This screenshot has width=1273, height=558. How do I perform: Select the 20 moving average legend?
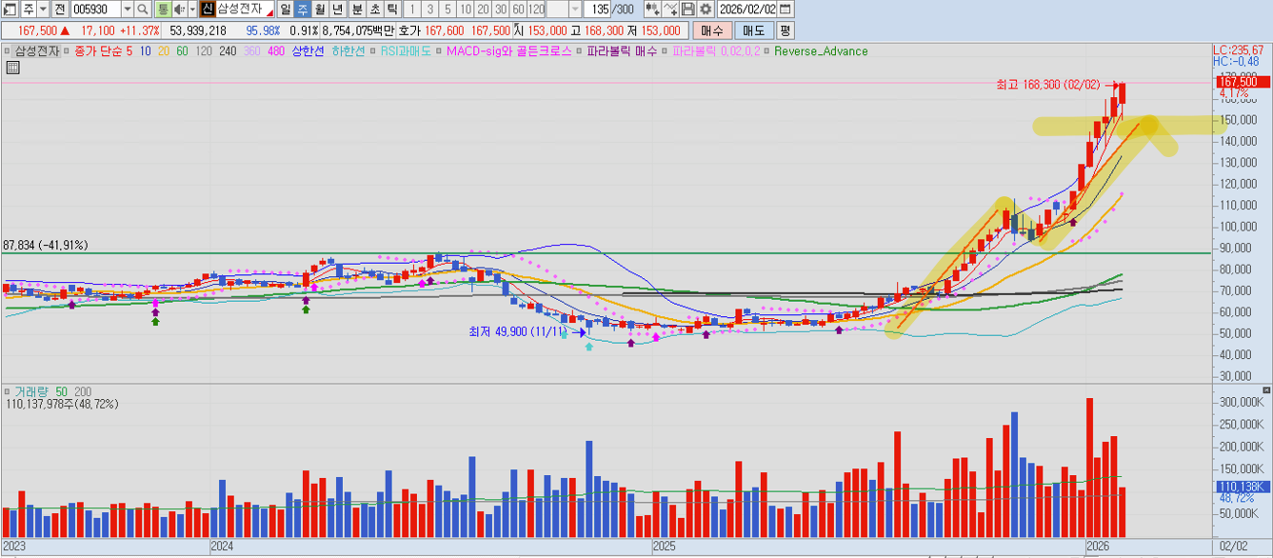163,50
